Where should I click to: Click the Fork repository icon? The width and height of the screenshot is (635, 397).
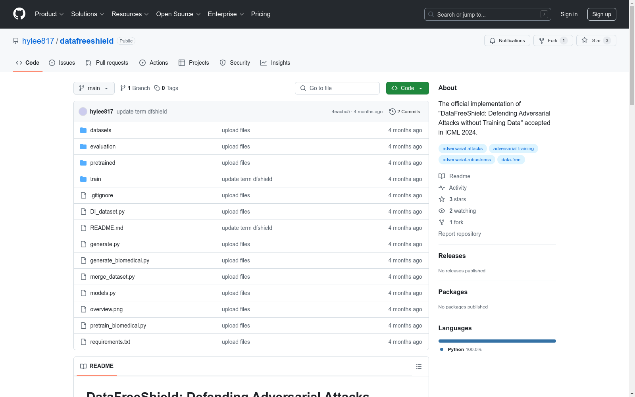(x=542, y=40)
